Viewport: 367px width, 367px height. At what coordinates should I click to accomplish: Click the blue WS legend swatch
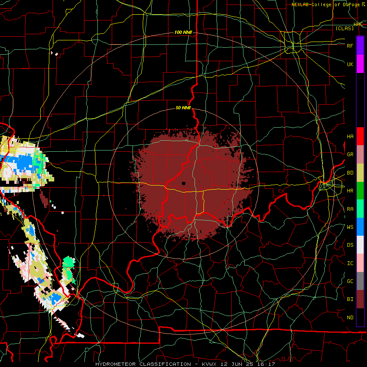[360, 227]
